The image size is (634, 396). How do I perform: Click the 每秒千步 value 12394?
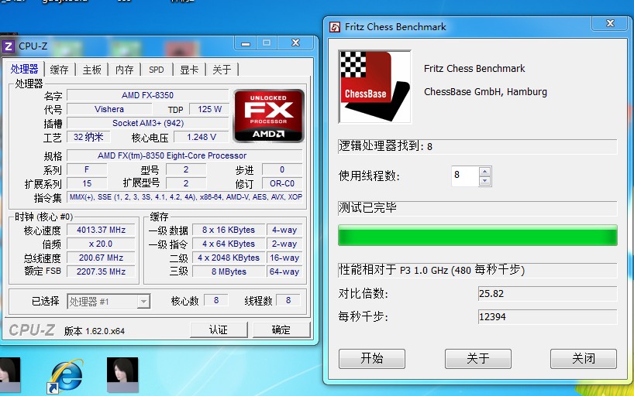(547, 317)
